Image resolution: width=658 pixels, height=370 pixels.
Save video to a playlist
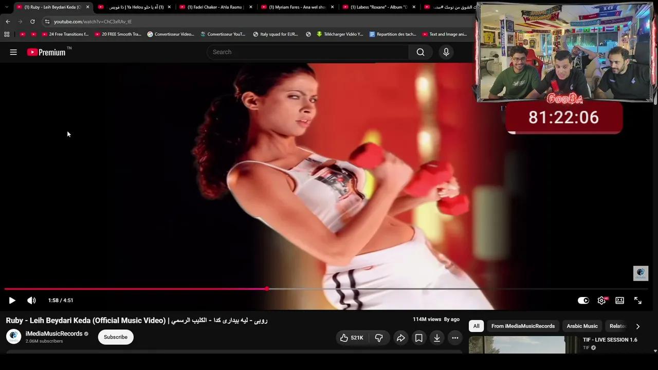tap(419, 338)
